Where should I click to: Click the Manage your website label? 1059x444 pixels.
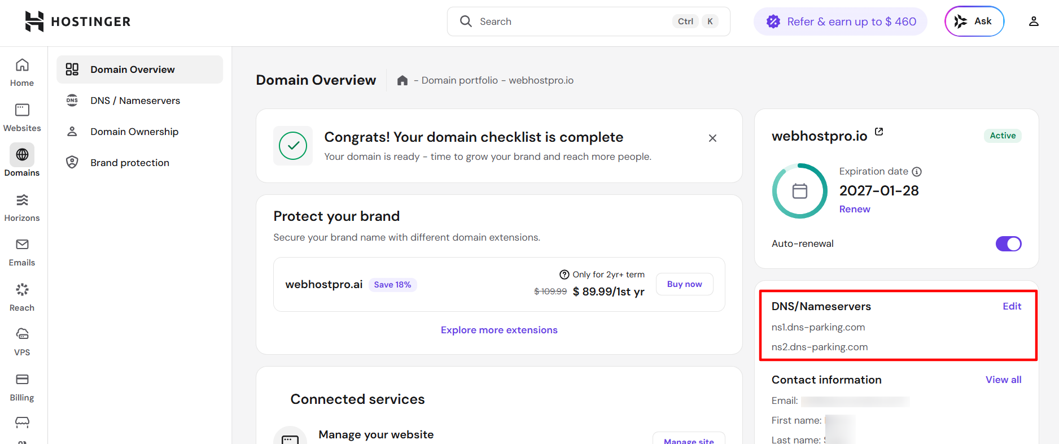376,434
